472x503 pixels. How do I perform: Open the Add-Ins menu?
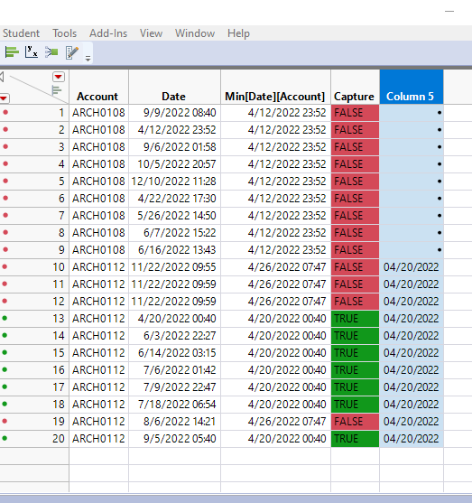click(108, 33)
